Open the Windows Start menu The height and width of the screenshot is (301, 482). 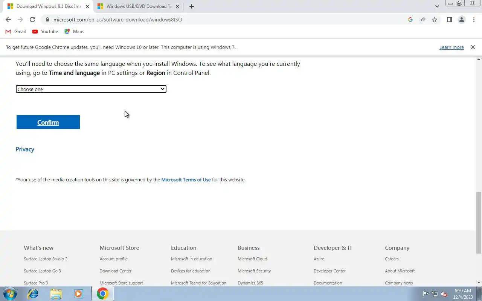click(10, 293)
